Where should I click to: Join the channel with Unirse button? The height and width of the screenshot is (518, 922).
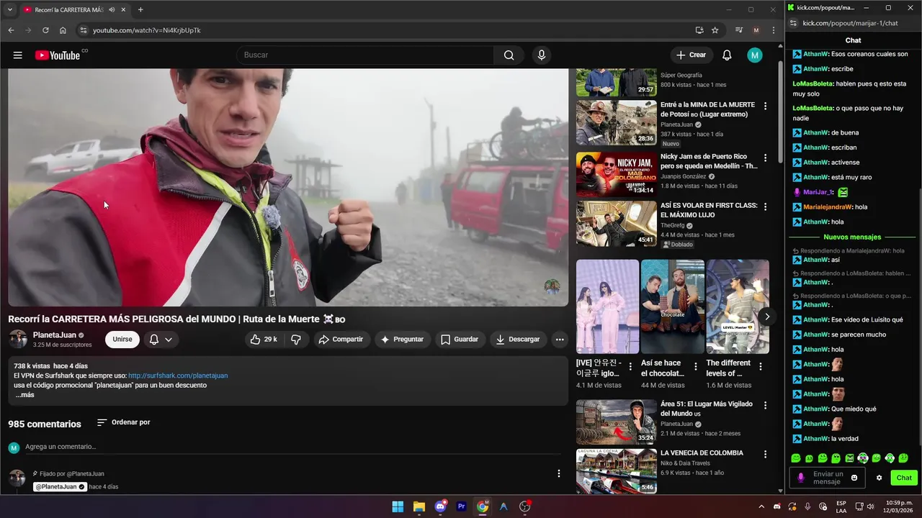tap(122, 340)
